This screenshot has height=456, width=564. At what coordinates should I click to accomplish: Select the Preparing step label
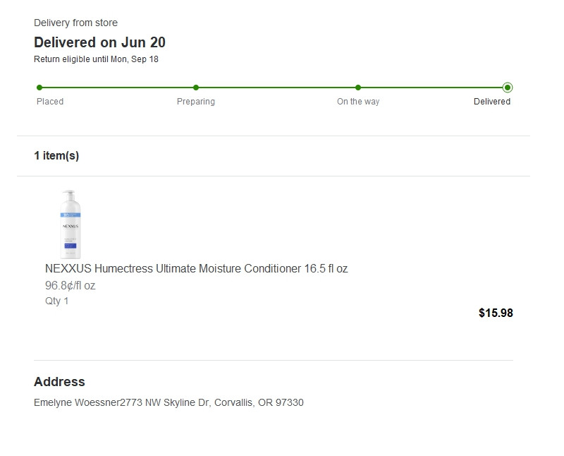pyautogui.click(x=196, y=102)
